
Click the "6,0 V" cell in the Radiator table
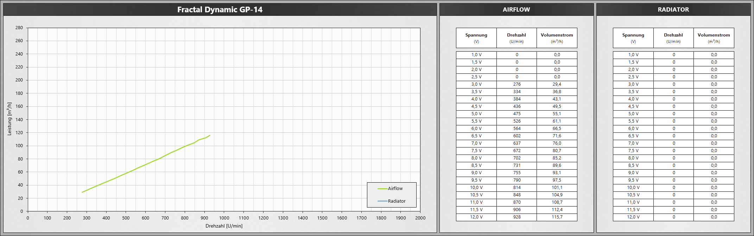633,129
